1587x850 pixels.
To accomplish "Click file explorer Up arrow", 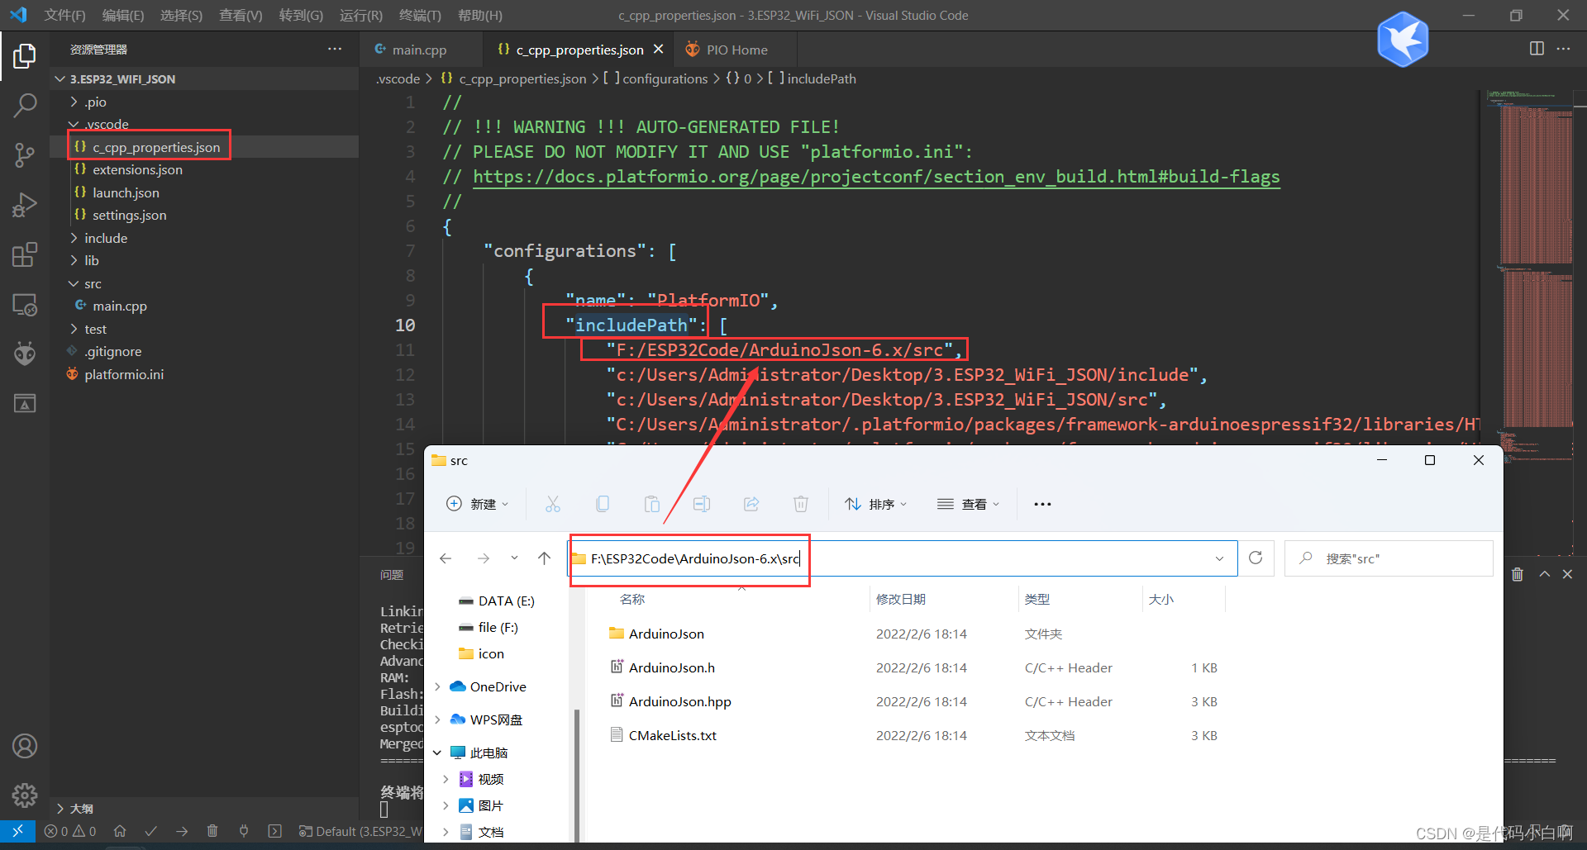I will (x=544, y=558).
